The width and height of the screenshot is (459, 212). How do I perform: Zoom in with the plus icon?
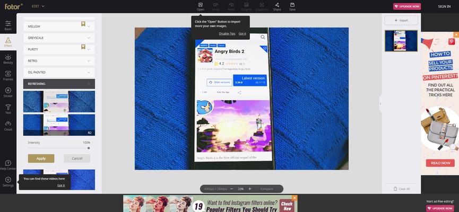(x=250, y=189)
